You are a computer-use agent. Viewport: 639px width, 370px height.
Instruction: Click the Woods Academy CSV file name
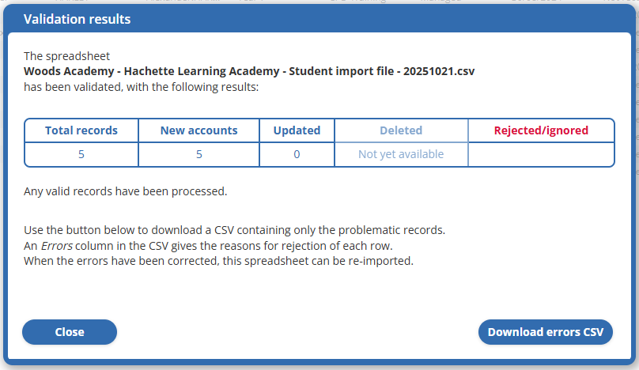(x=249, y=71)
